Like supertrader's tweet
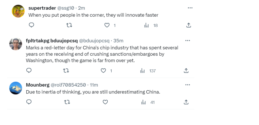 coord(107,25)
